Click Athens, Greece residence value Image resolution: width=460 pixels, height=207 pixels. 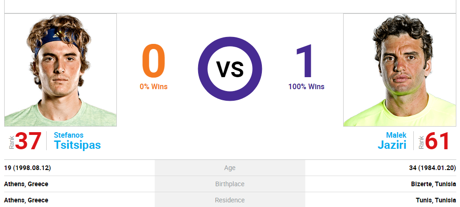pyautogui.click(x=26, y=200)
